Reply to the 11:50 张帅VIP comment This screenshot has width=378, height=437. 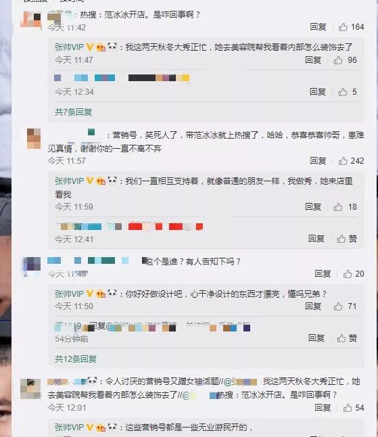313,306
